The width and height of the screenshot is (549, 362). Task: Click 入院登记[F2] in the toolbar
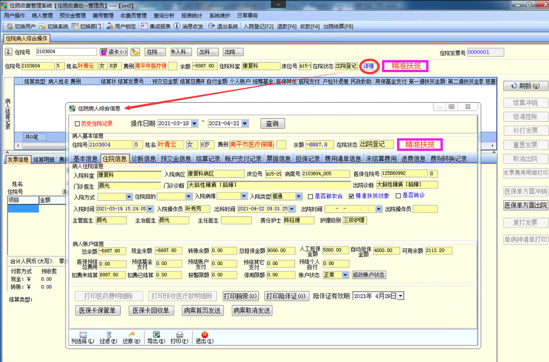coord(258,26)
